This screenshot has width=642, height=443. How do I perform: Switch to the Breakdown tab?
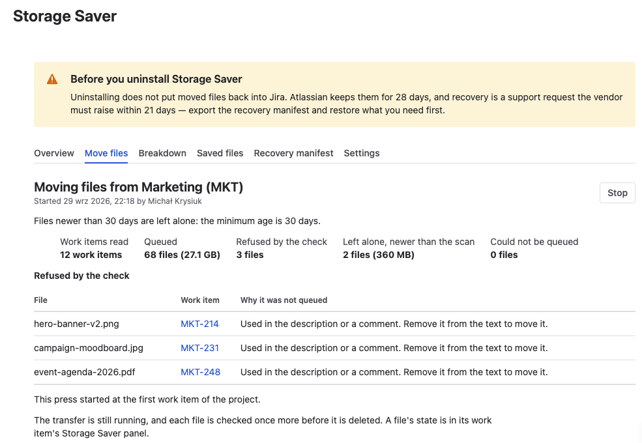click(x=162, y=153)
